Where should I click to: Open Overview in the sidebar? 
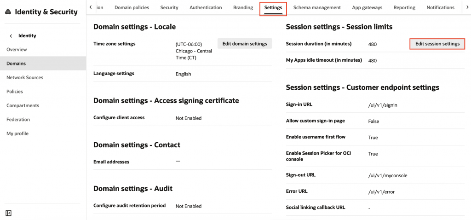(17, 49)
